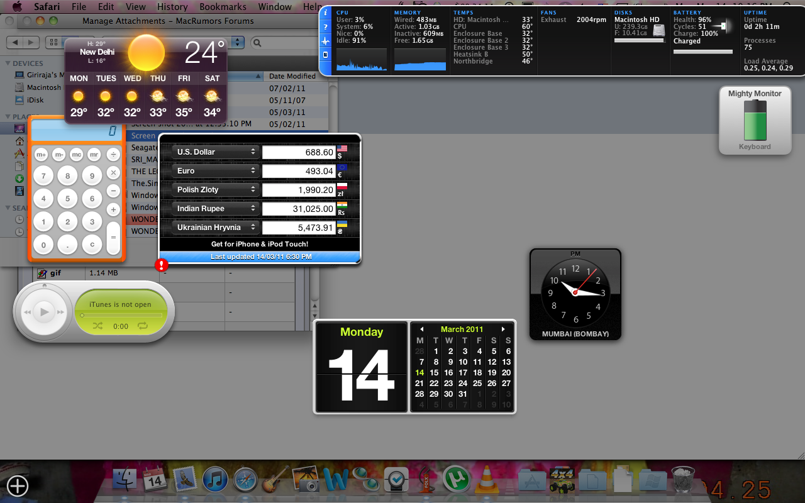Open the View menu
This screenshot has height=503, width=805.
pyautogui.click(x=136, y=7)
